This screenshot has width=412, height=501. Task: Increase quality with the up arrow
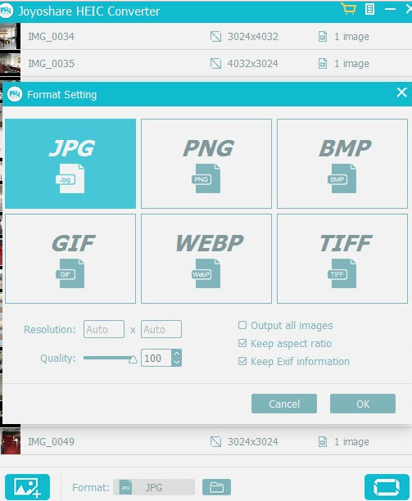(x=177, y=354)
